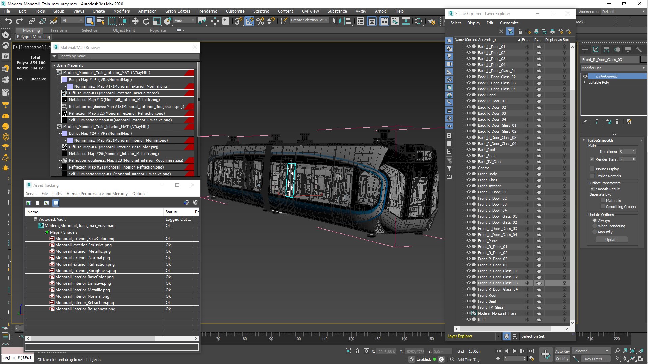The width and height of the screenshot is (648, 364).
Task: Click the Schematic View icon
Action: coord(419,21)
